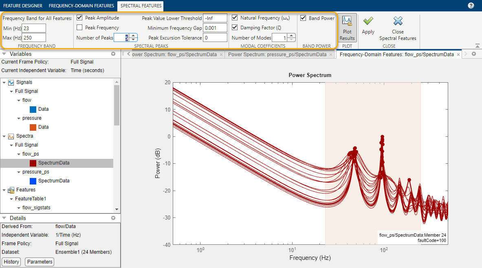Viewport: 482px width, 268px height.
Task: Click the Number of Peaks value field
Action: point(122,38)
